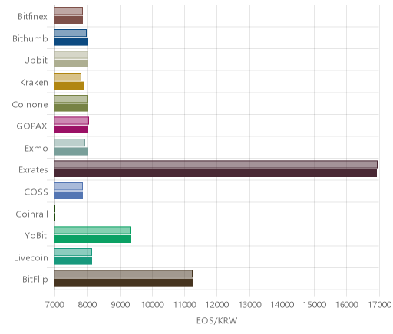Select the 7000 tick label

(x=54, y=305)
